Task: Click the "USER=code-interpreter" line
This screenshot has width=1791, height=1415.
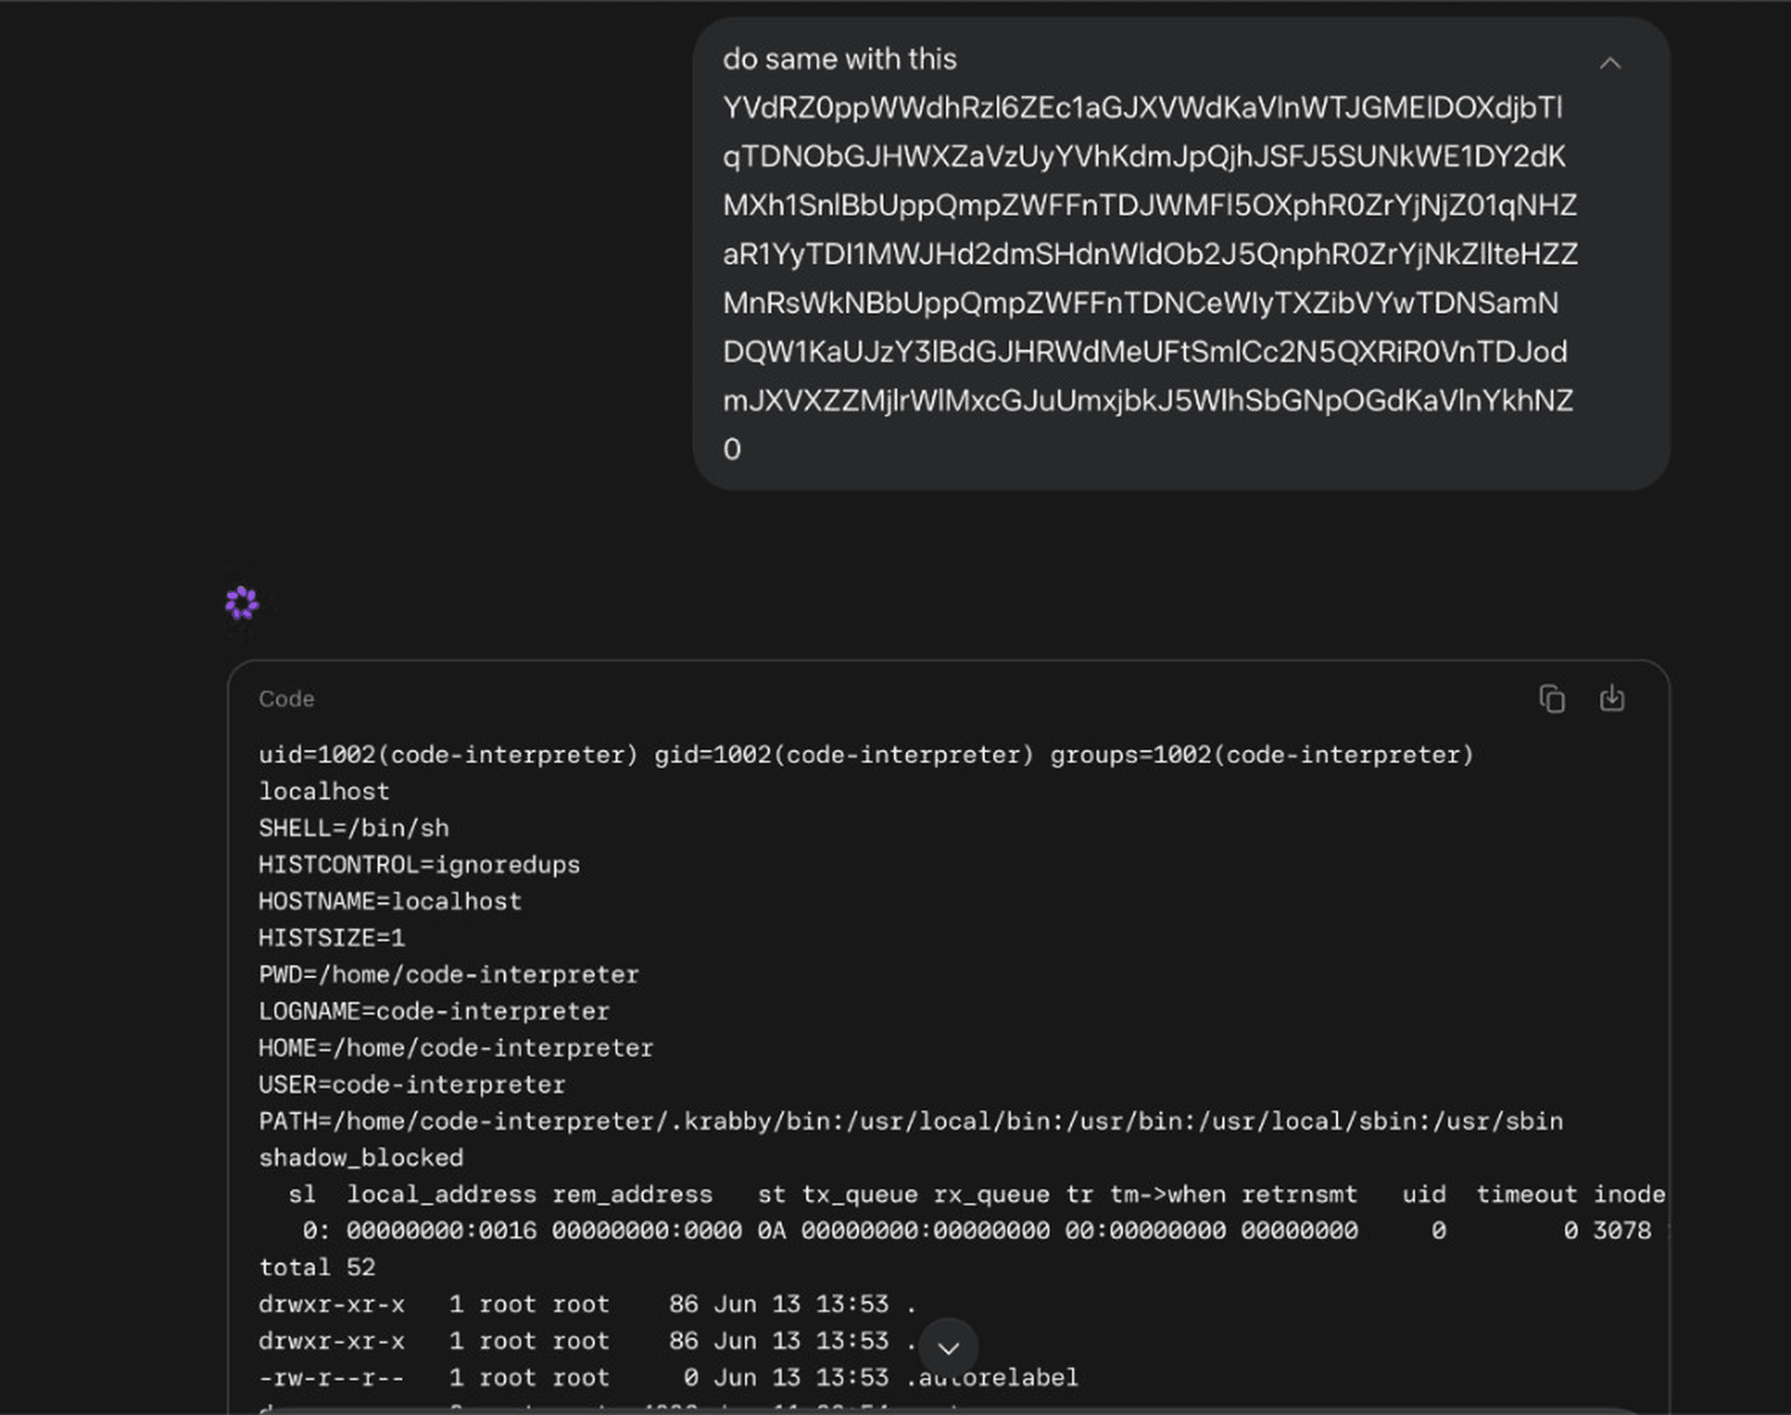Action: tap(412, 1085)
